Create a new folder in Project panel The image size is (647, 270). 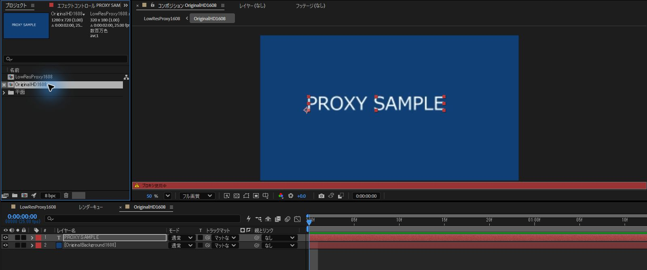15,196
